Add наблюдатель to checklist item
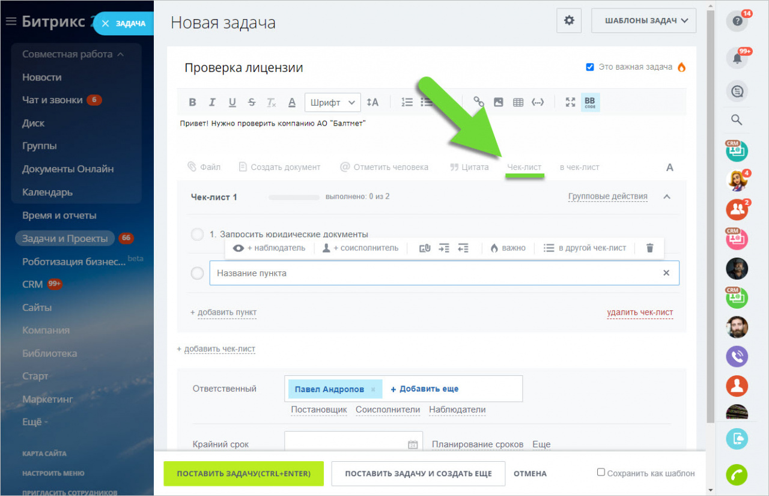 pos(269,248)
